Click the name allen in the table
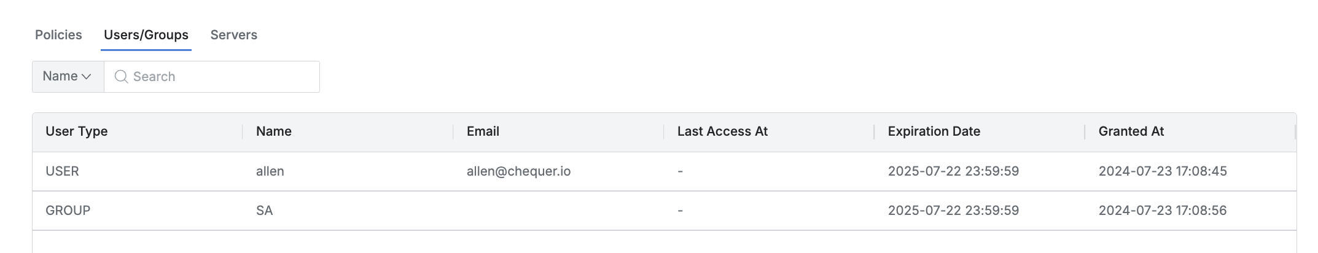The width and height of the screenshot is (1318, 253). point(270,171)
